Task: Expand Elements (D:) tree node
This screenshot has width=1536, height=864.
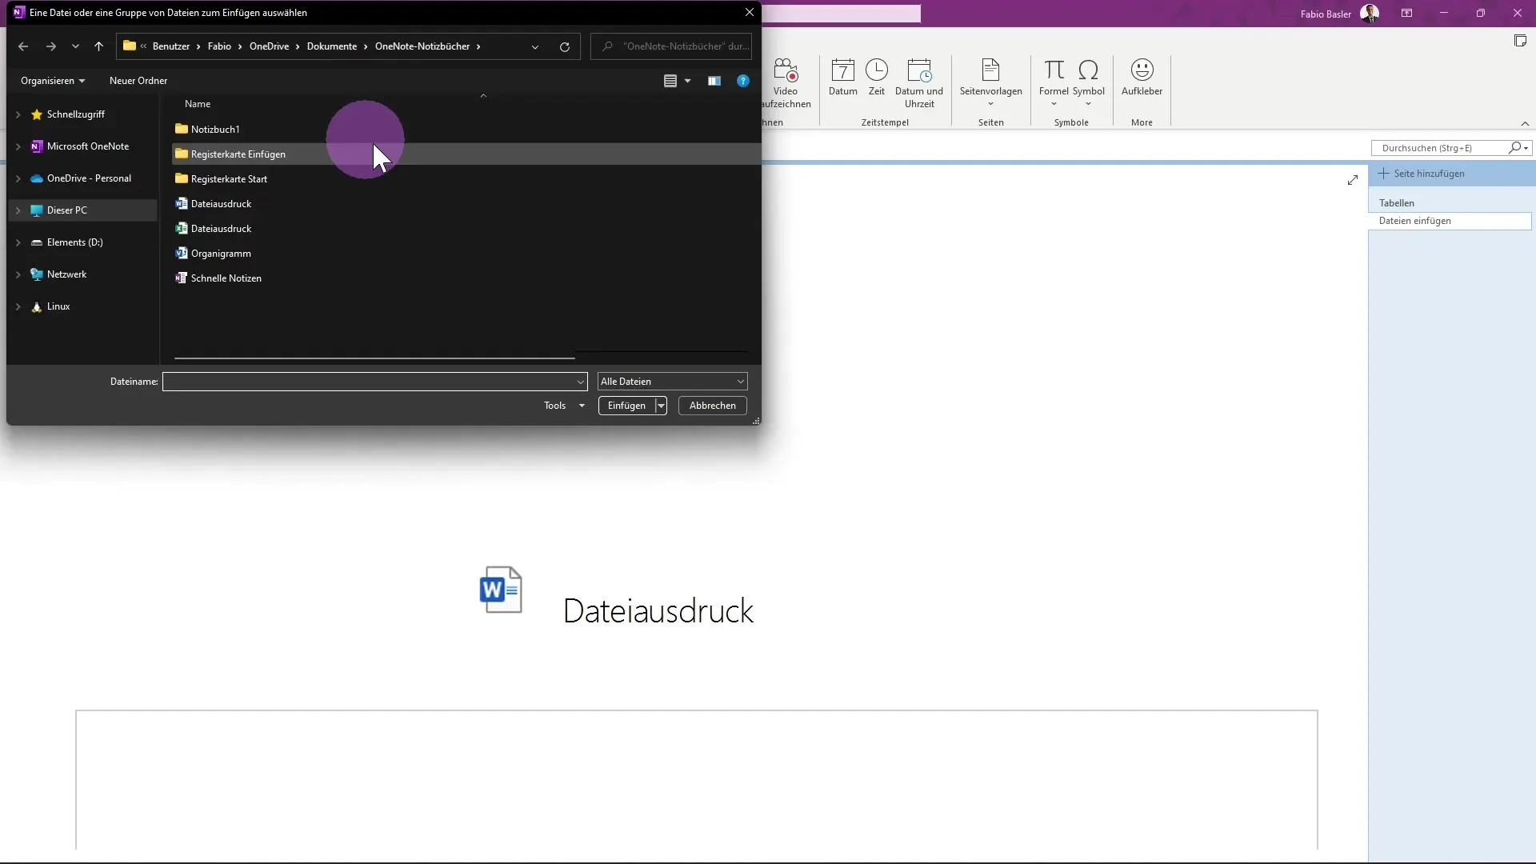Action: [18, 242]
